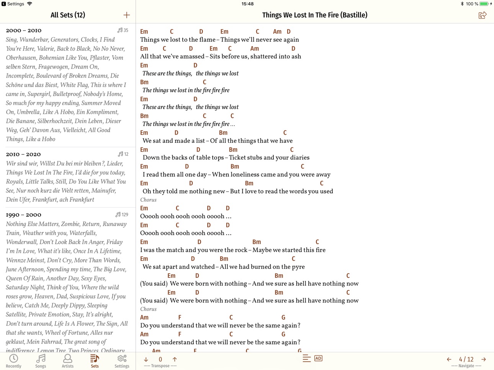Click lyric 'Oh they told me nothing new'

184,191
